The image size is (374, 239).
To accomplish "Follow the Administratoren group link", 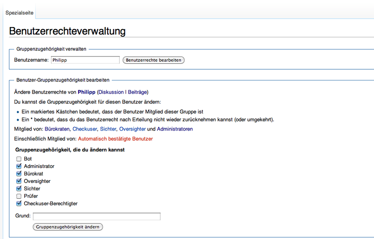I will (174, 129).
